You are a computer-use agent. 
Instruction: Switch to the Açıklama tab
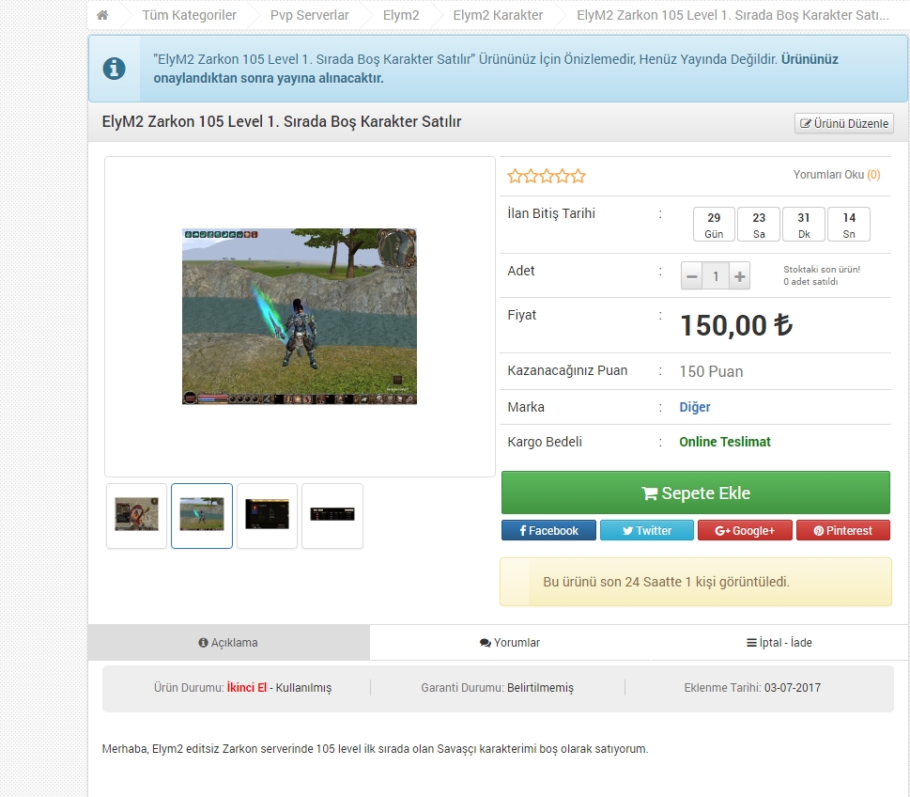228,643
